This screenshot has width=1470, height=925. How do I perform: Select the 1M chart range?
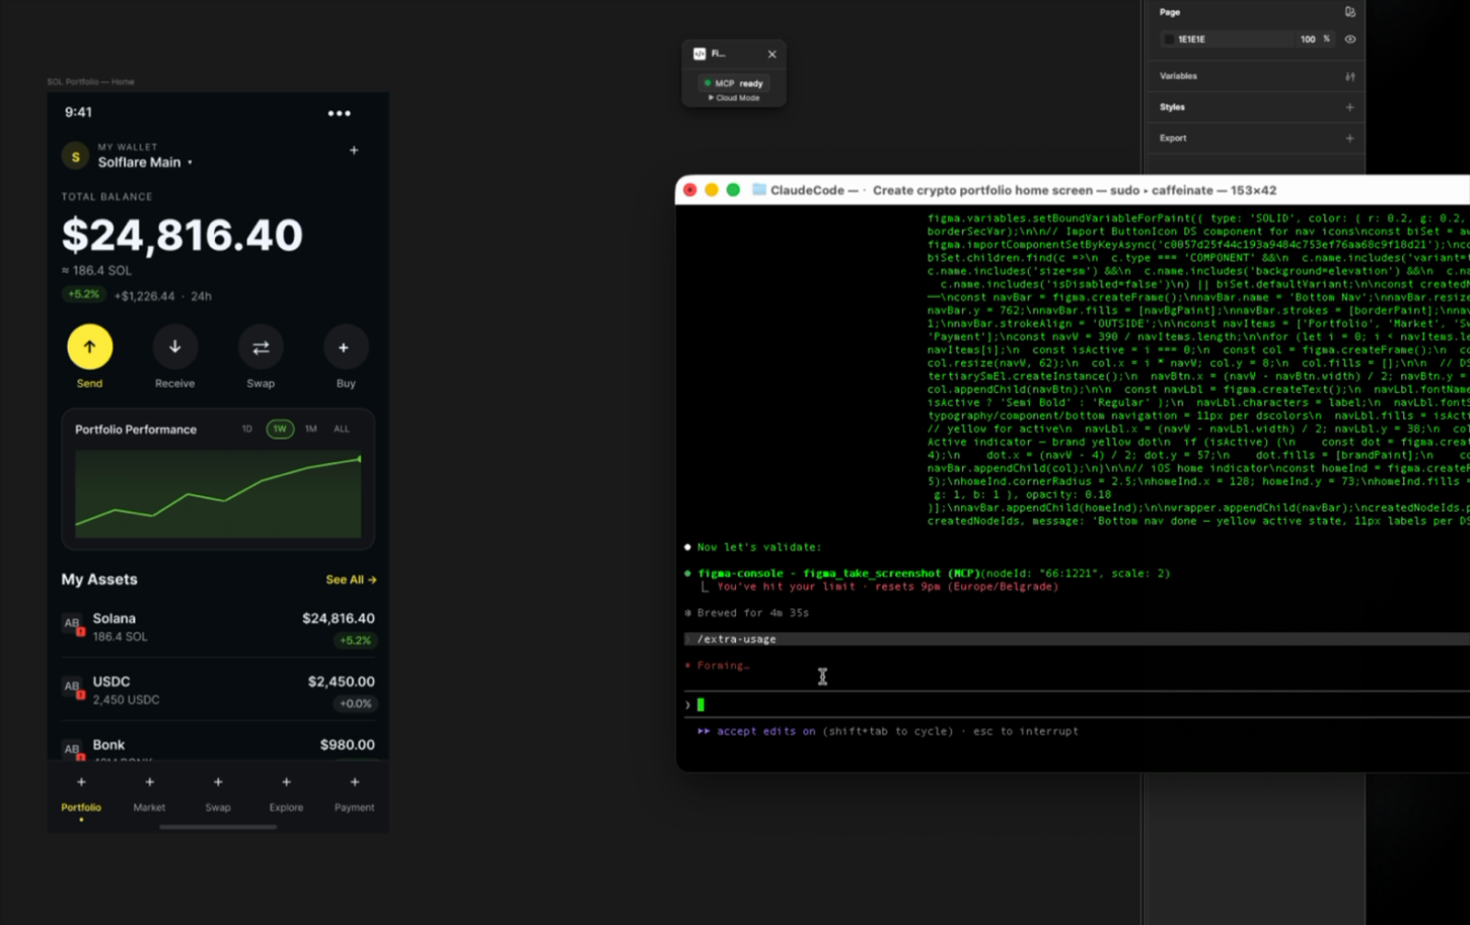pos(311,429)
